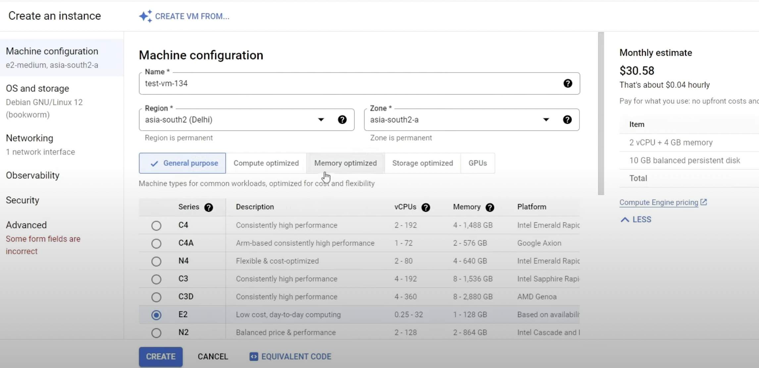759x368 pixels.
Task: Switch to the Memory optimized tab
Action: 345,163
